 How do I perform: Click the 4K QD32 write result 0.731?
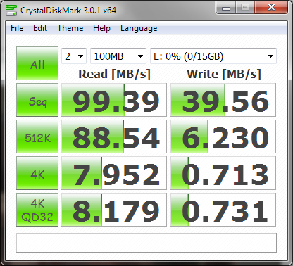point(223,210)
